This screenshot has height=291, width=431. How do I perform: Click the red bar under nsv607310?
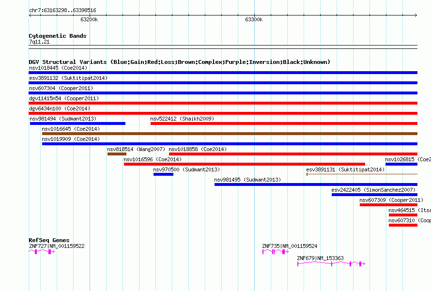click(x=403, y=225)
